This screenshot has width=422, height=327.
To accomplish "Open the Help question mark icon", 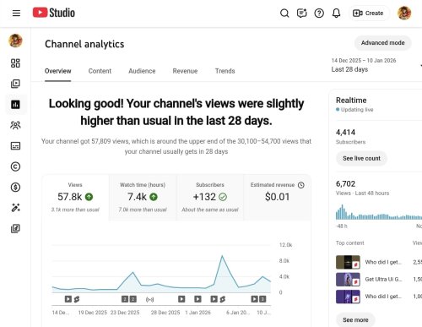I will point(319,13).
